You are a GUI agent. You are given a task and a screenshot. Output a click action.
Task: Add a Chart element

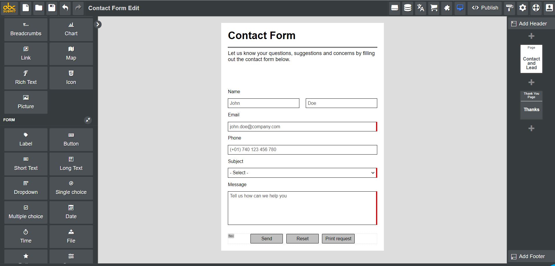(x=71, y=30)
